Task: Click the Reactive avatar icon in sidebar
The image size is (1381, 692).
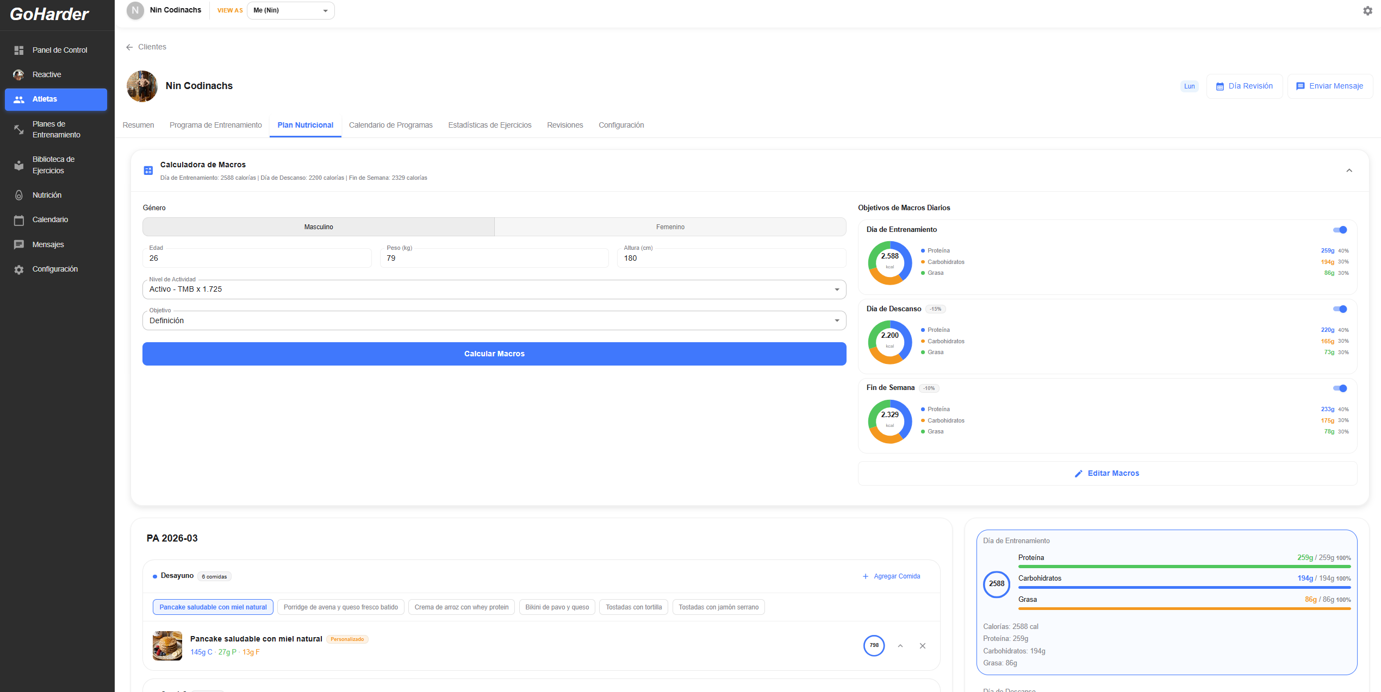Action: [19, 74]
